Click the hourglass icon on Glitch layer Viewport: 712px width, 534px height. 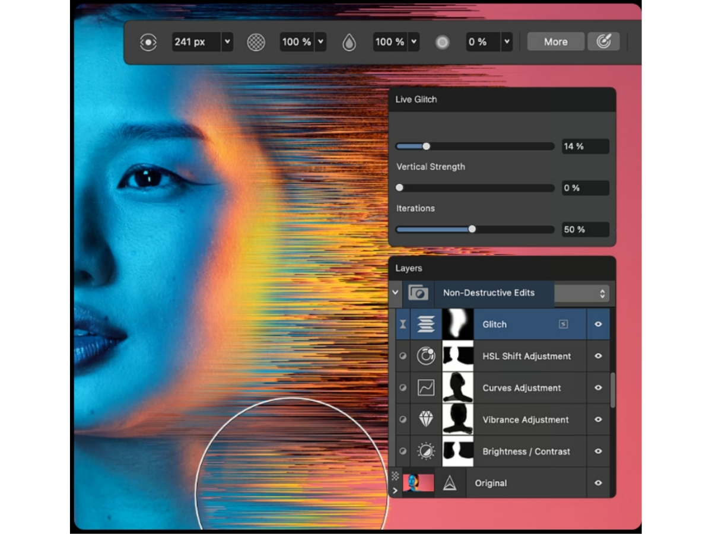403,324
